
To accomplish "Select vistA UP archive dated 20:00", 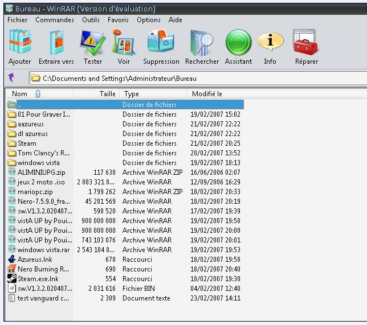I will pyautogui.click(x=125, y=231).
